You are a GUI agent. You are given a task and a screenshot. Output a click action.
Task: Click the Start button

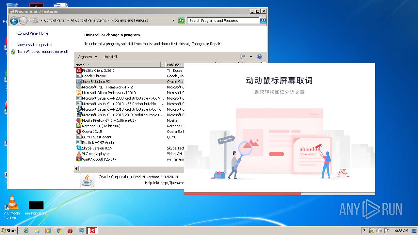pos(9,230)
